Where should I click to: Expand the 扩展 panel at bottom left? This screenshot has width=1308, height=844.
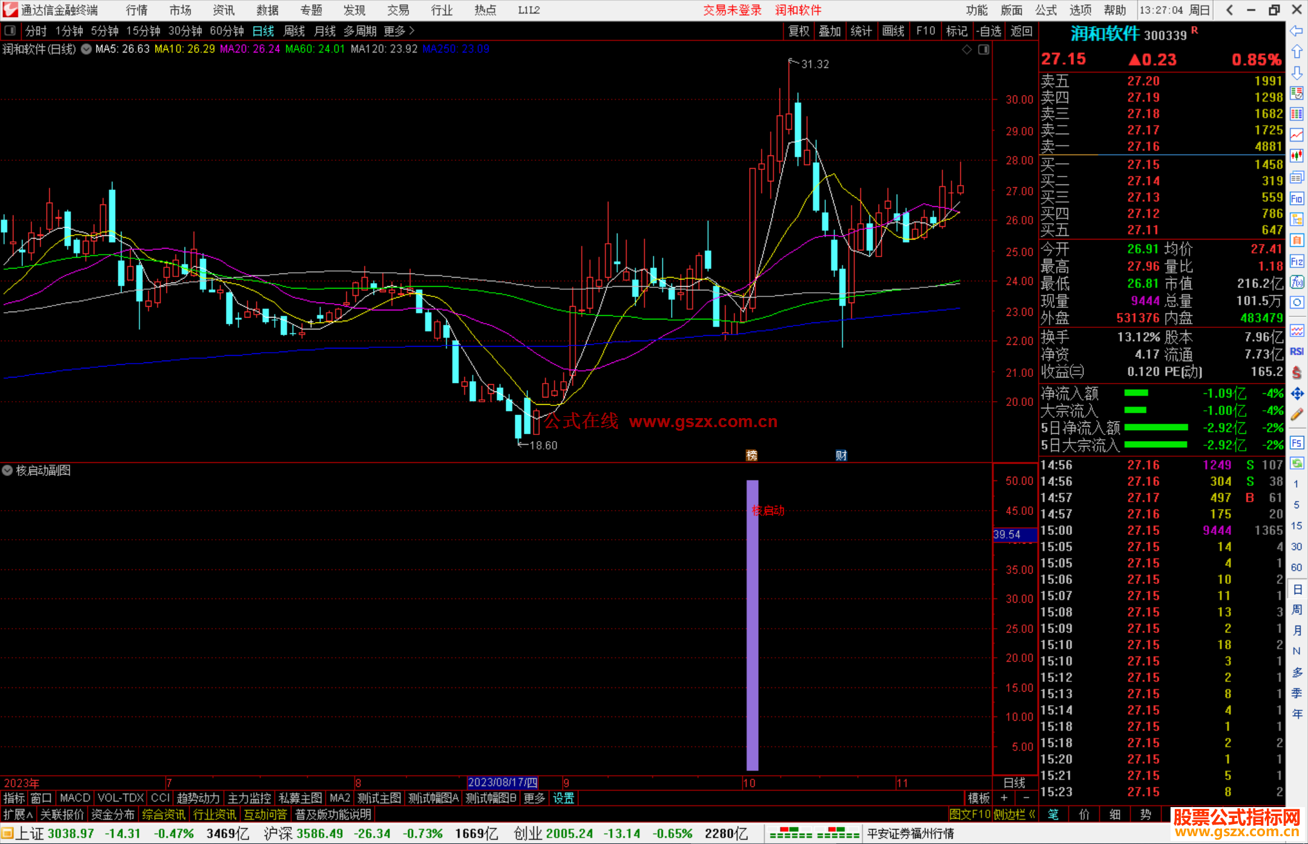(x=18, y=814)
